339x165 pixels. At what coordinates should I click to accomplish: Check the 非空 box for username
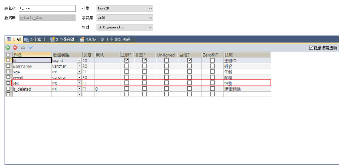[144, 66]
